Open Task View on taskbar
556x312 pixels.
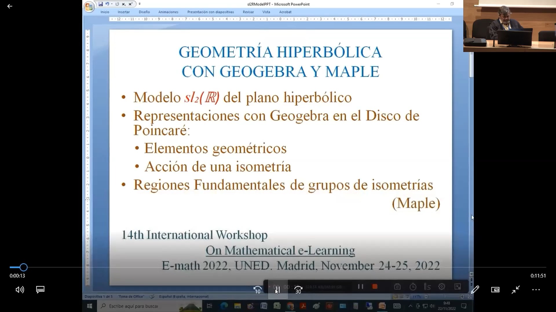209,306
